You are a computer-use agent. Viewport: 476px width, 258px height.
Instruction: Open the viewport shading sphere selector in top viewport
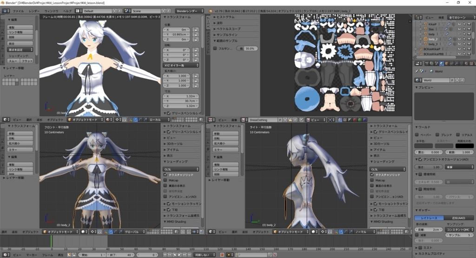109,119
